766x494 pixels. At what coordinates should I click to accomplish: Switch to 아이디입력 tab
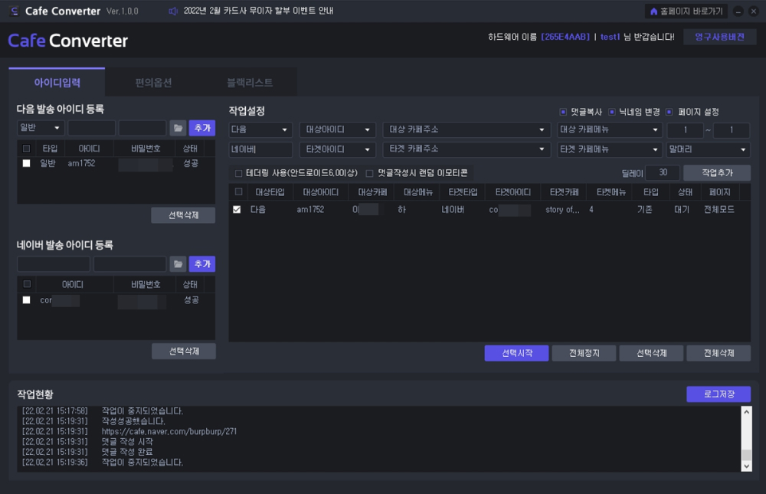click(57, 83)
